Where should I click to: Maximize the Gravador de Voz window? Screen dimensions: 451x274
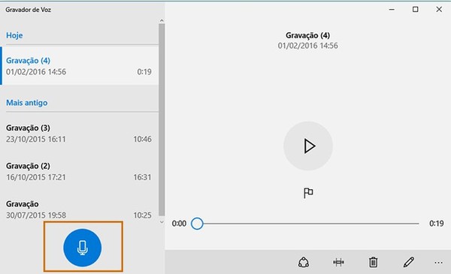coord(416,10)
